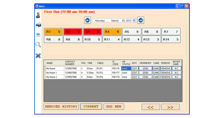Viewport: 224px width, 118px height.
Task: Open the mail envelope icon
Action: (38, 34)
